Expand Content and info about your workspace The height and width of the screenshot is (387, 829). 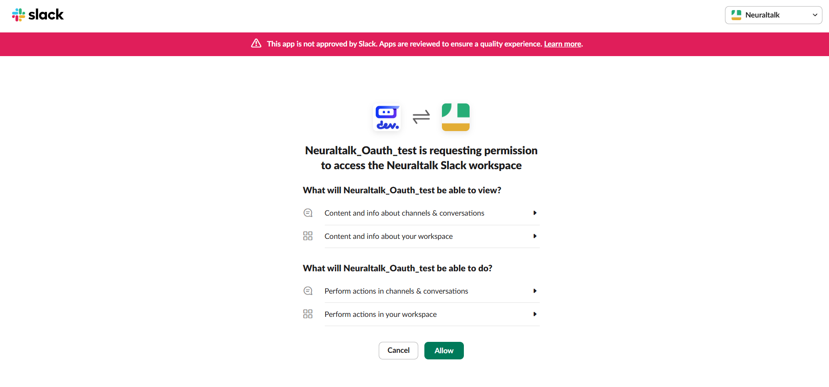(x=535, y=236)
